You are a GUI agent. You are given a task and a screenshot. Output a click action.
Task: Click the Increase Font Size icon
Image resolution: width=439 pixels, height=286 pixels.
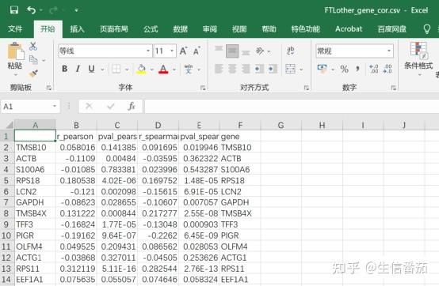coord(183,51)
